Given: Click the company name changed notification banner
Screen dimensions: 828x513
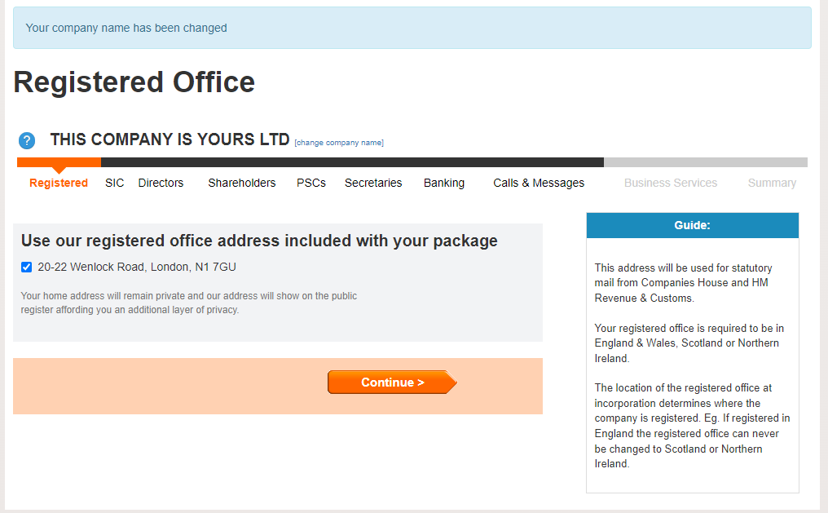Looking at the screenshot, I should (x=412, y=28).
